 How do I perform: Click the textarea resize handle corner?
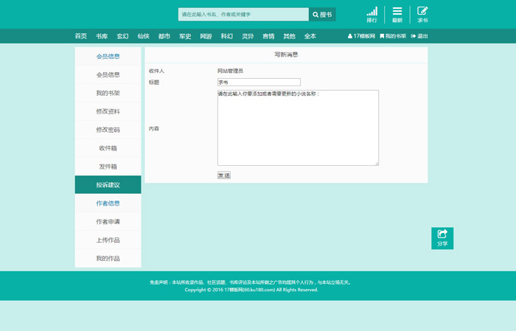[x=377, y=164]
